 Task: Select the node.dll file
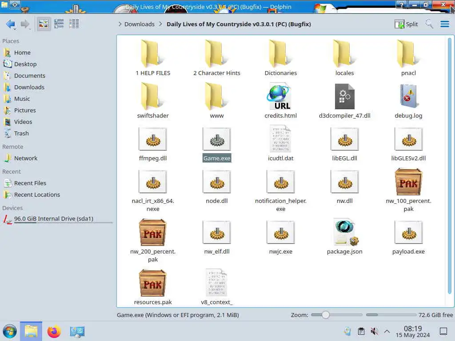click(217, 186)
